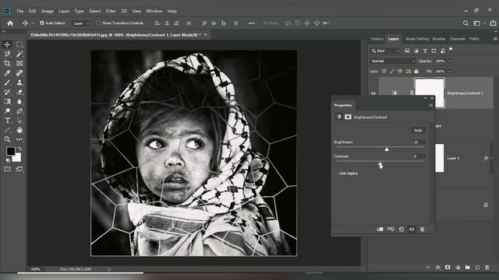Adjust the Brightness slider handle

[x=387, y=149]
